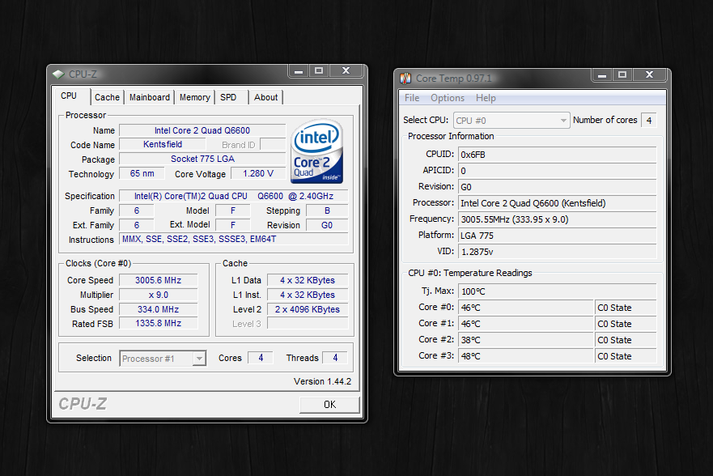The image size is (713, 476).
Task: Click the Version 1.44.2 label
Action: pos(322,381)
